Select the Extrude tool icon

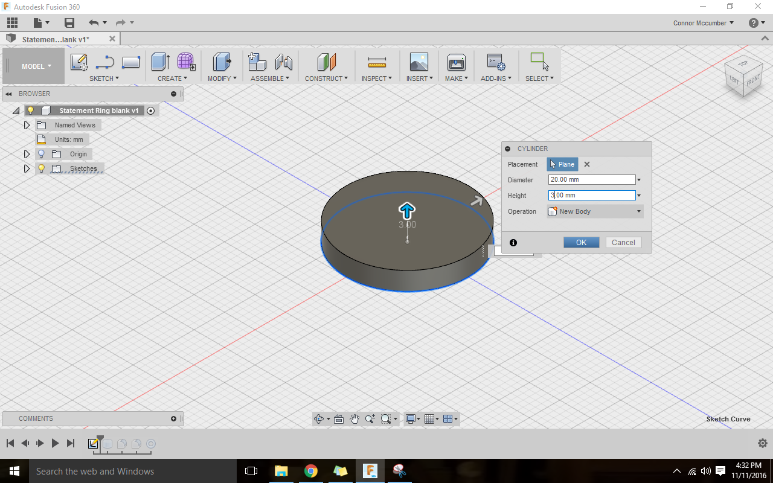160,62
